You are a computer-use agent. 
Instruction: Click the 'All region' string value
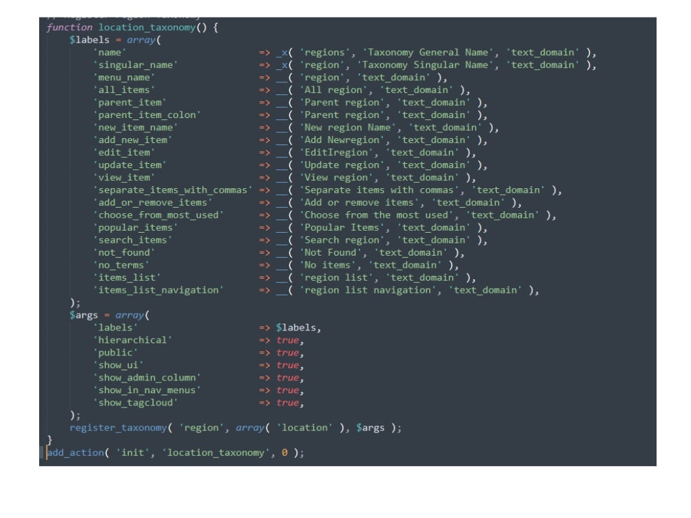click(333, 90)
